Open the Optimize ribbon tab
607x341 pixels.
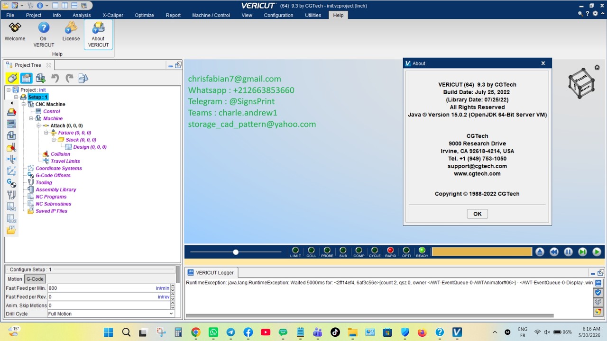(x=144, y=15)
